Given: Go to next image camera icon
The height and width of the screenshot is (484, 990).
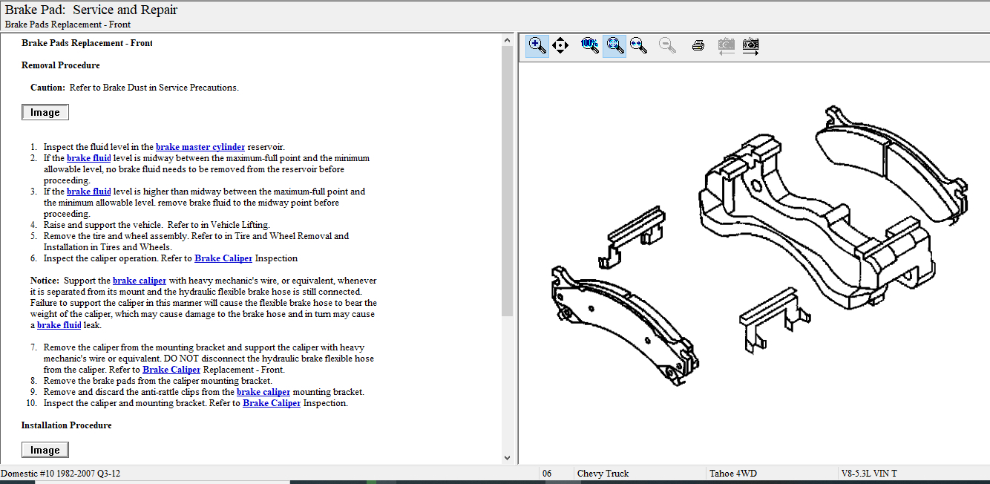Looking at the screenshot, I should (751, 45).
